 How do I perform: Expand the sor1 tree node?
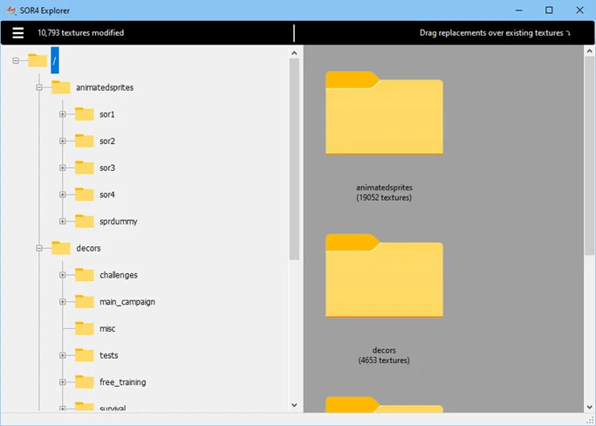[63, 114]
